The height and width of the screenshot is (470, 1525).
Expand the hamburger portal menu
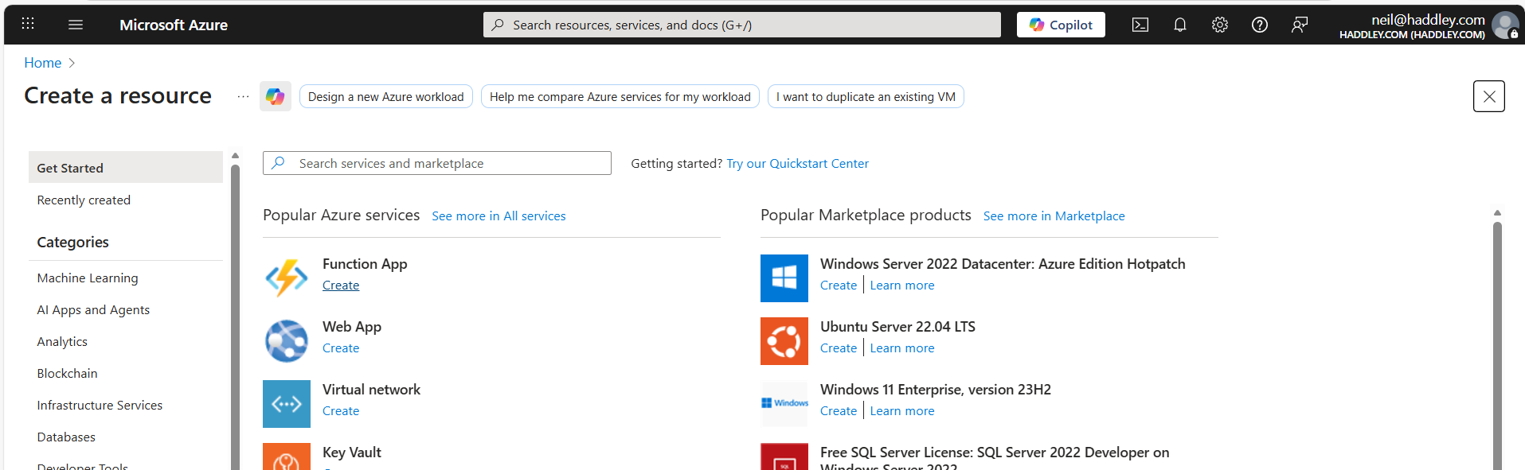coord(76,25)
